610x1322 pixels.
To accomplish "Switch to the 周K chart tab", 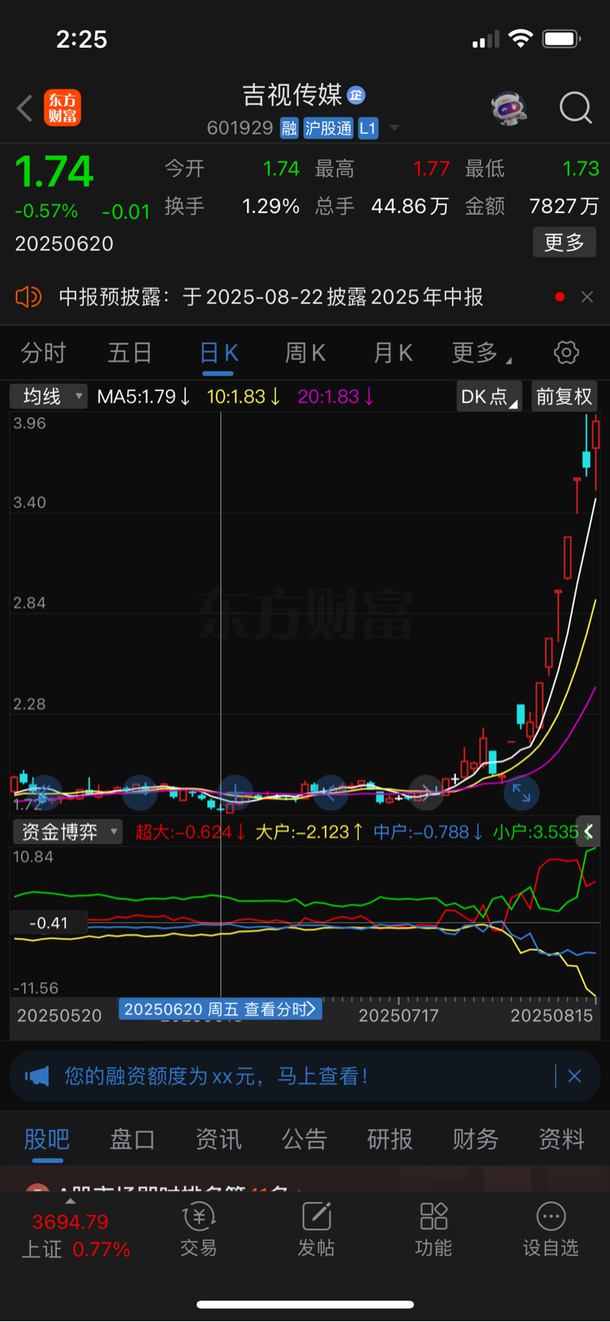I will tap(306, 353).
